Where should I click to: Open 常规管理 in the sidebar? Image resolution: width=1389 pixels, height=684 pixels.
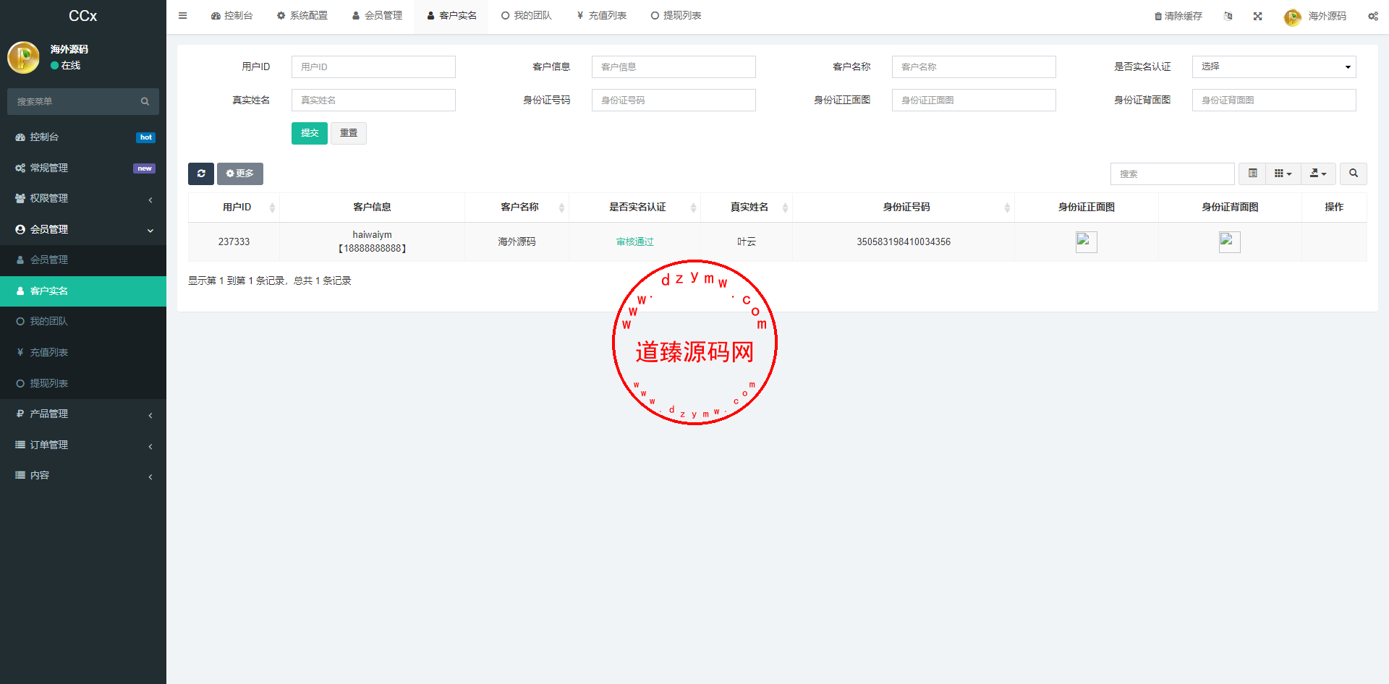click(83, 168)
